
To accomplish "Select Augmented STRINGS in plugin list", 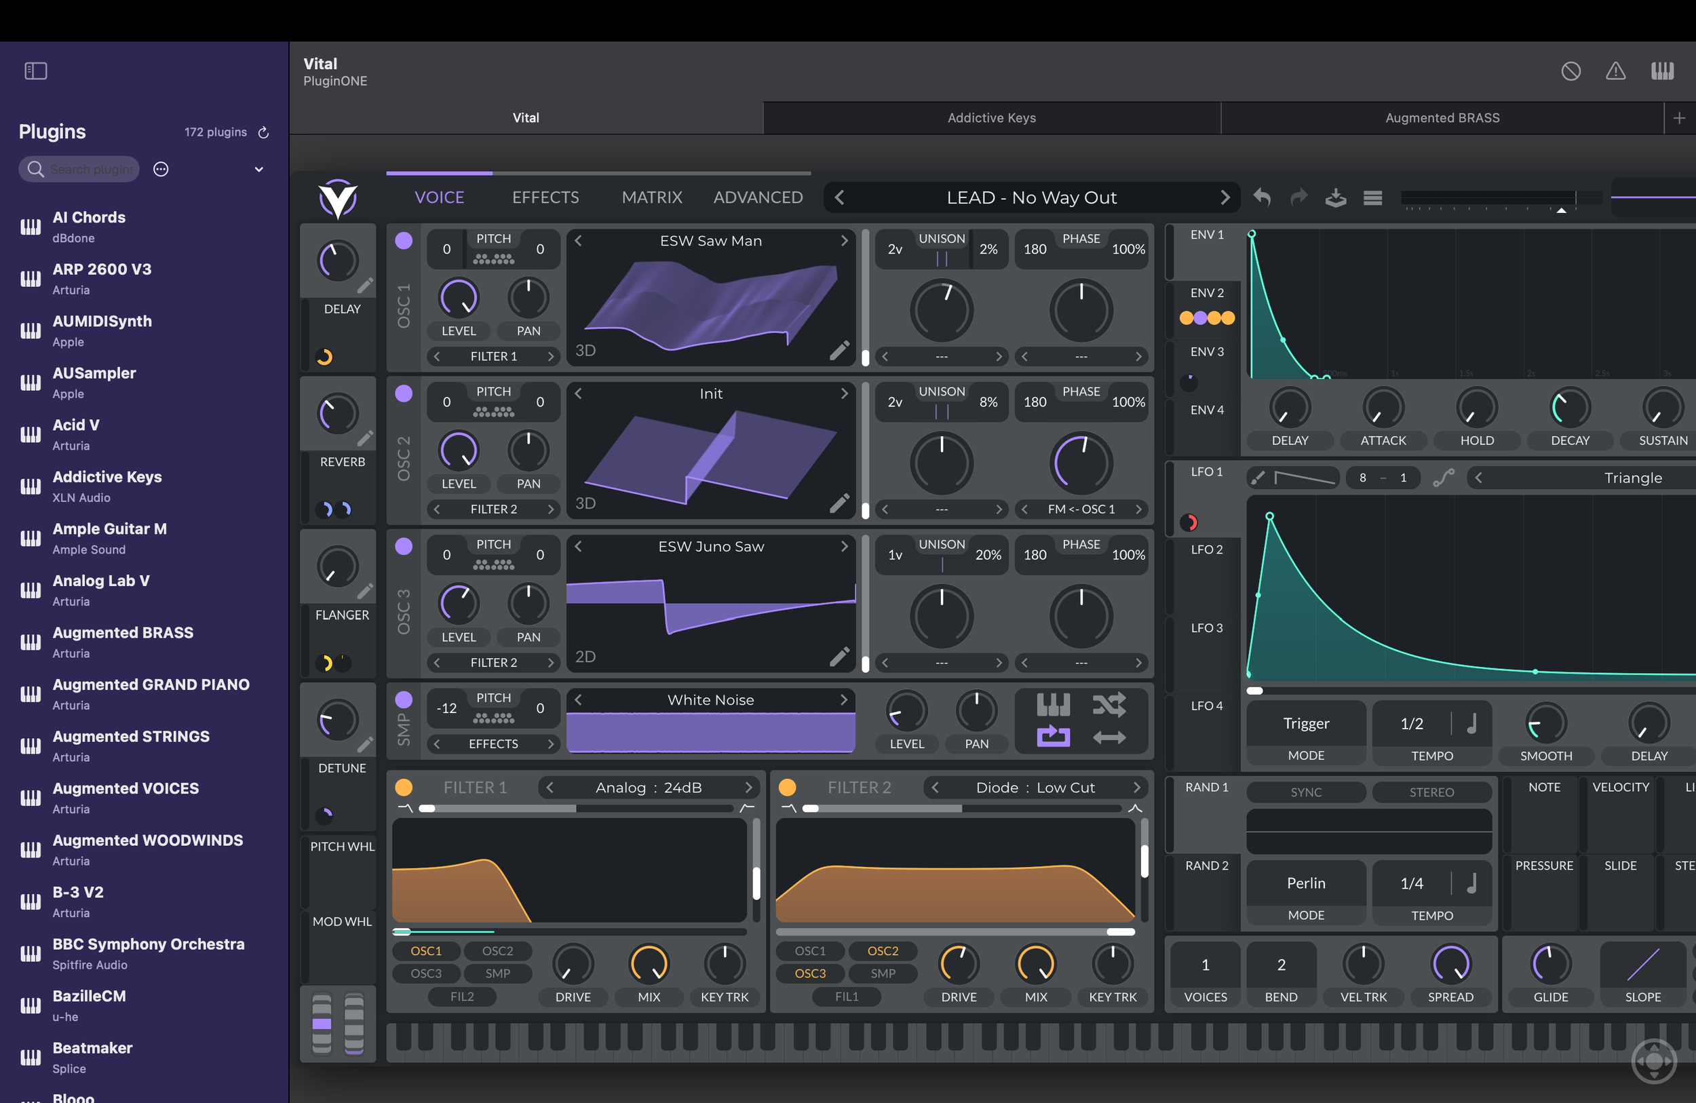I will pyautogui.click(x=131, y=746).
